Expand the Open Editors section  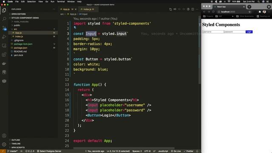pos(18,14)
